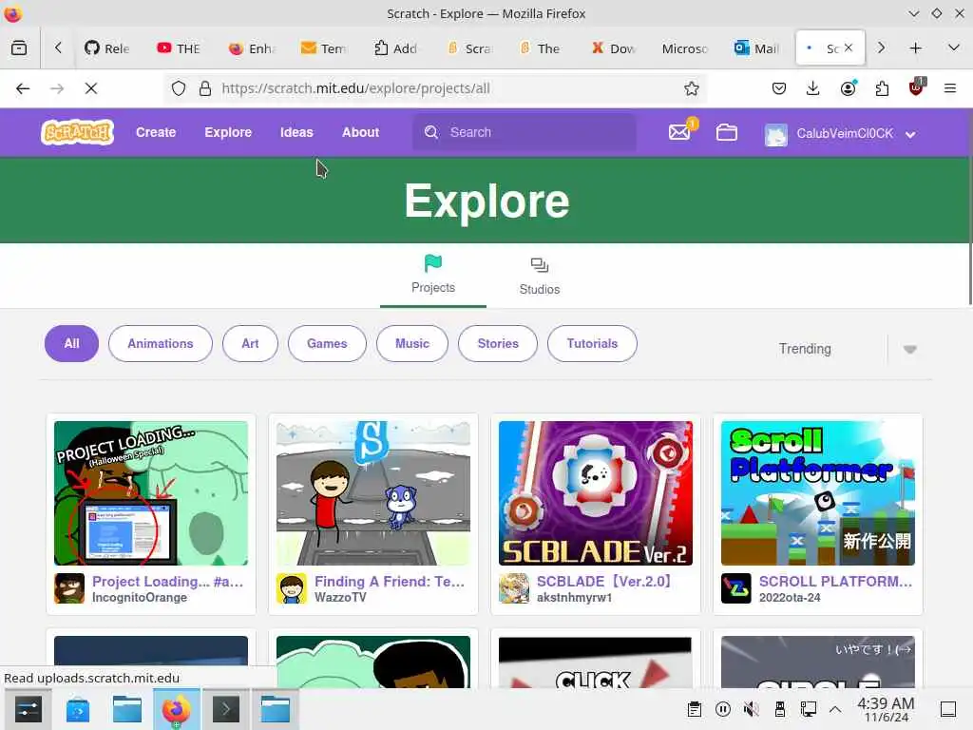Click the Save to Pocket icon
Screen dimensions: 973x730
779,88
